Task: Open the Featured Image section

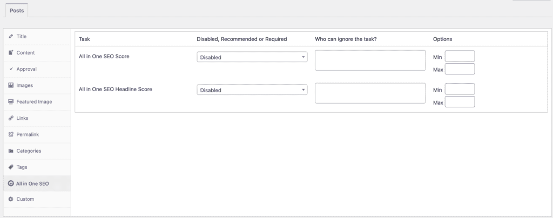Action: (x=37, y=102)
